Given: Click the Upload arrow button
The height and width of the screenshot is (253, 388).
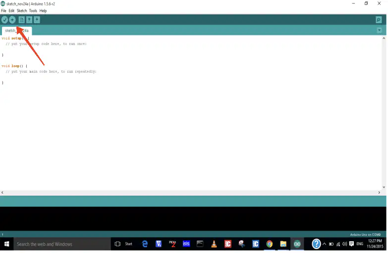Looking at the screenshot, I should pyautogui.click(x=12, y=20).
